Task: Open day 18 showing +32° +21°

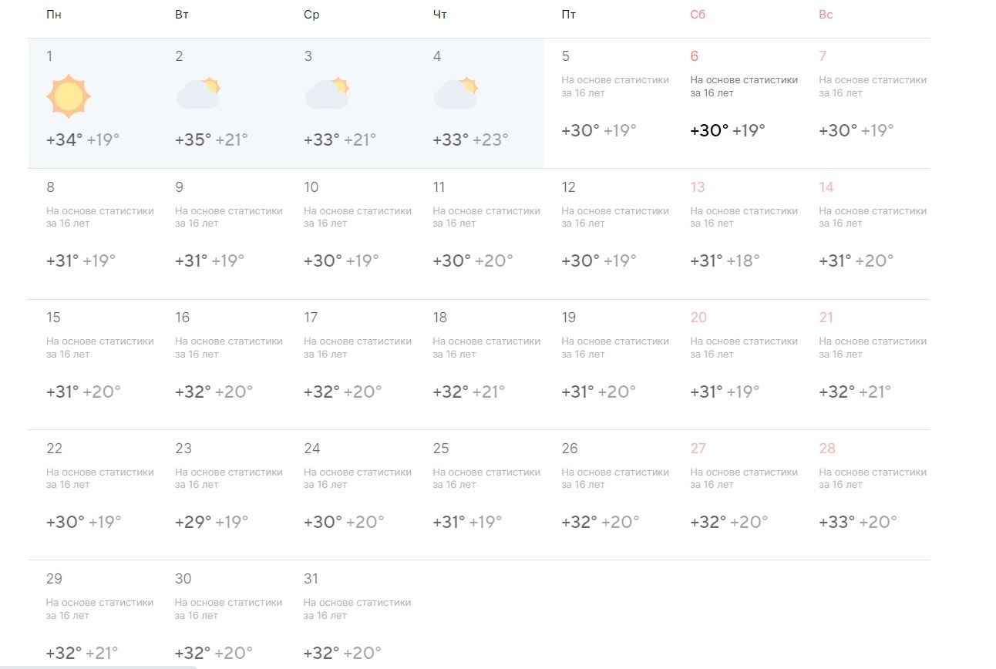Action: (479, 365)
